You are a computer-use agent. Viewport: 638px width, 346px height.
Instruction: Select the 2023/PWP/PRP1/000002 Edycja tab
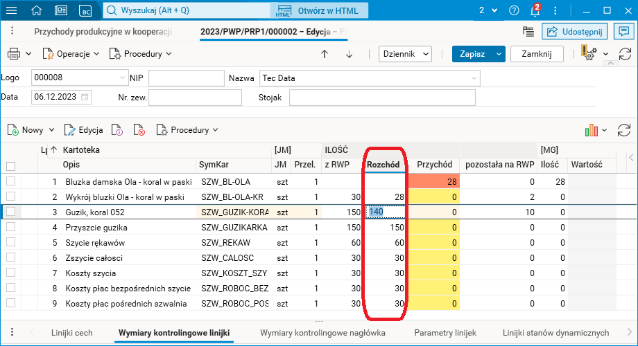pos(273,32)
